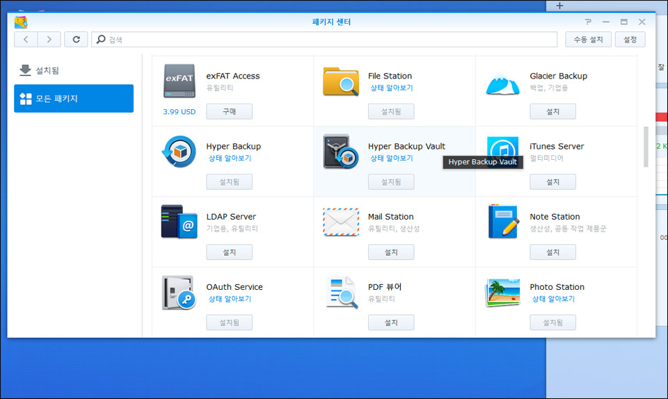Click the 수동 설치 button
The width and height of the screenshot is (668, 399).
[x=589, y=40]
